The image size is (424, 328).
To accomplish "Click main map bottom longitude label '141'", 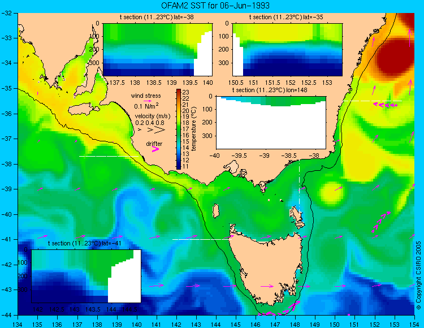I will [156, 324].
